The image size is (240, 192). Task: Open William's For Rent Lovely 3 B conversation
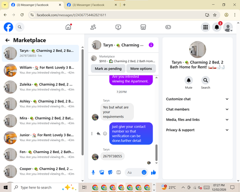[40, 70]
